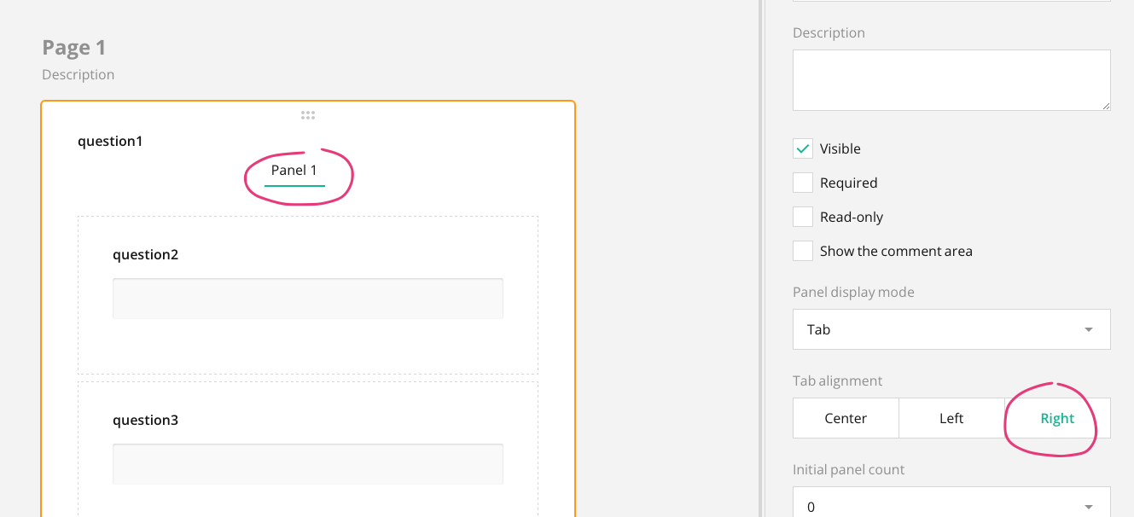Open the Panel display mode dropdown showing Tab

click(951, 329)
